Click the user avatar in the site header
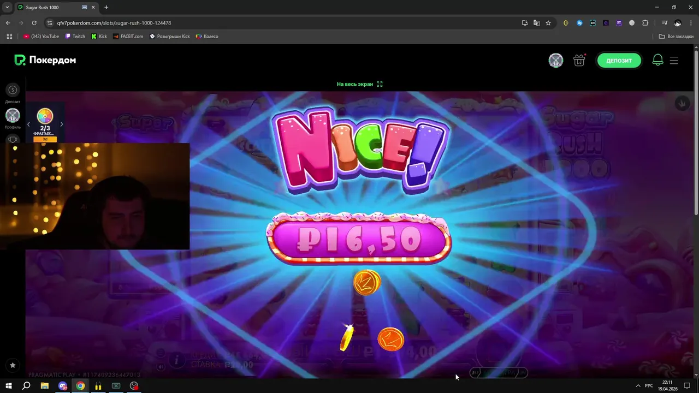699x393 pixels. (x=556, y=61)
